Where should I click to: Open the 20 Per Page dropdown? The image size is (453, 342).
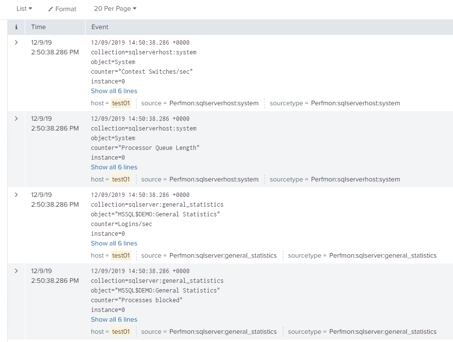pos(115,8)
